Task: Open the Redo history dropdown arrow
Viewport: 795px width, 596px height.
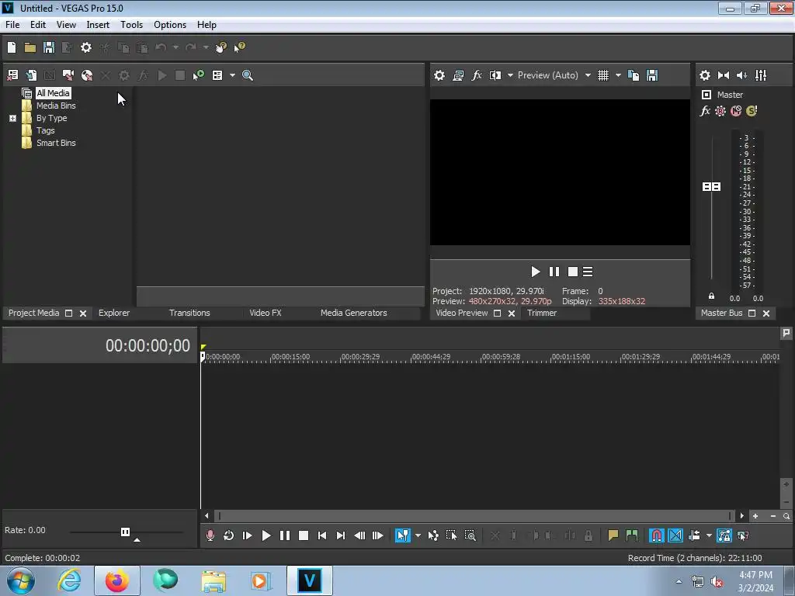Action: tap(206, 47)
